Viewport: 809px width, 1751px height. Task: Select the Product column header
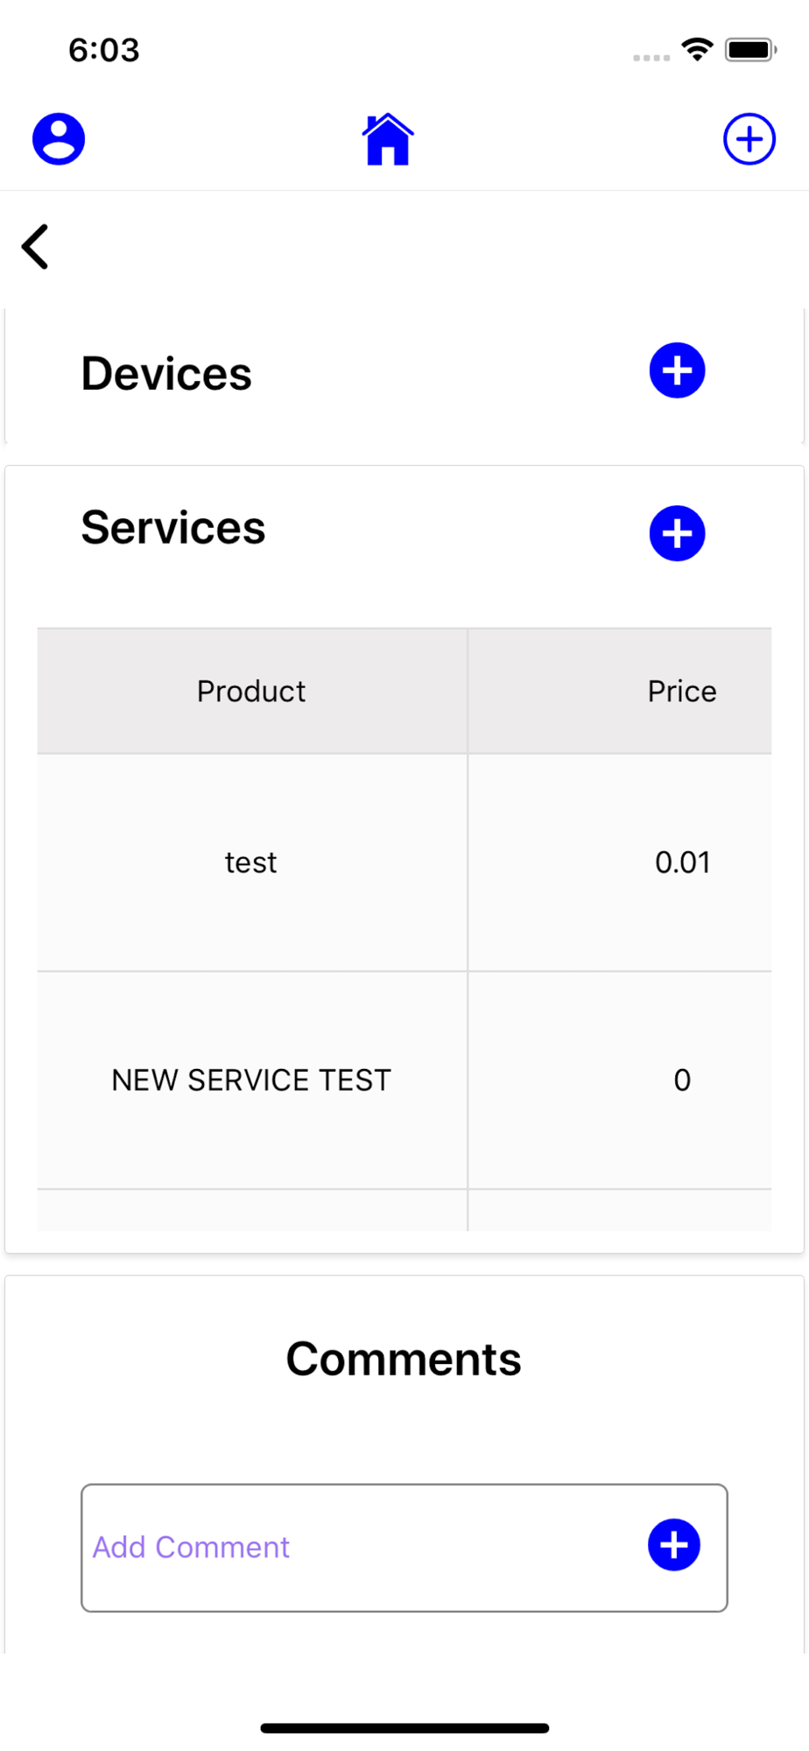251,691
